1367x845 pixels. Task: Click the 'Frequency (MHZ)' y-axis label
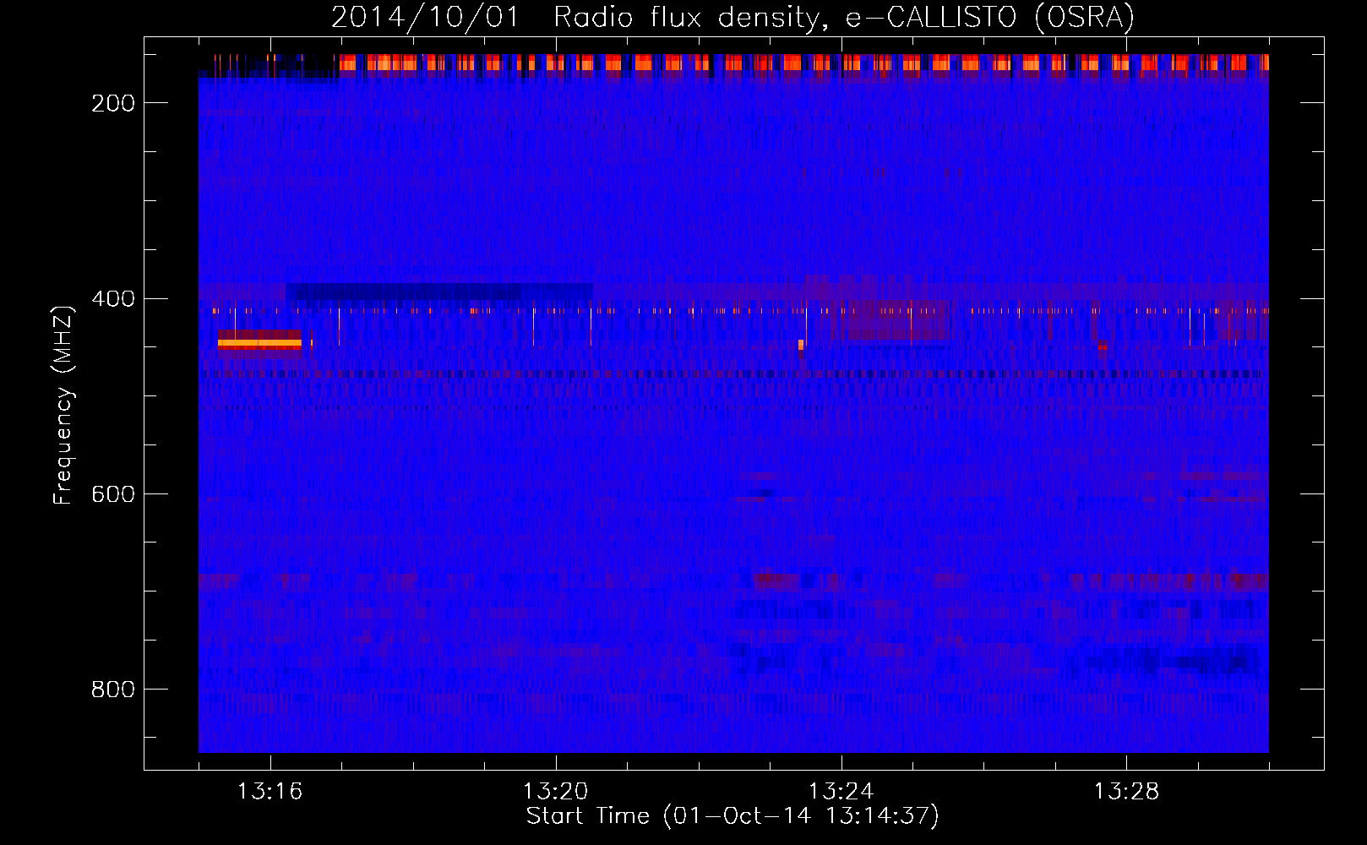point(63,405)
